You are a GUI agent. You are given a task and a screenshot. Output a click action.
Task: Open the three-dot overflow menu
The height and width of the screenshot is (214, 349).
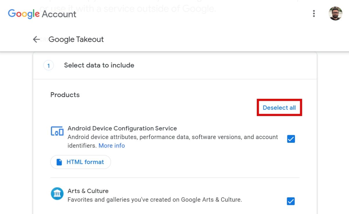coord(314,14)
